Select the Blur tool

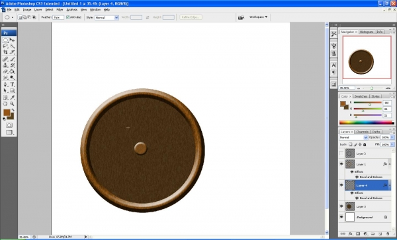point(5,77)
